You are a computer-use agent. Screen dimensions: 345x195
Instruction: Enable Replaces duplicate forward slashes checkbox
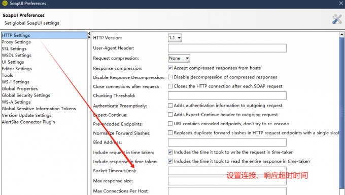tap(170, 133)
